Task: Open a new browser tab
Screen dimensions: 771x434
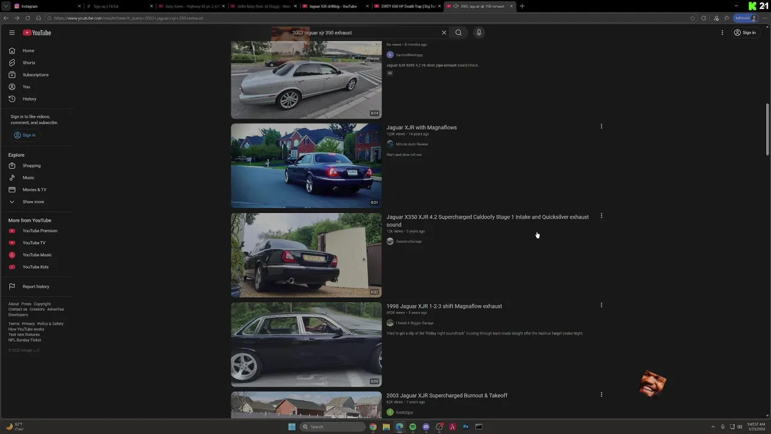Action: point(522,6)
